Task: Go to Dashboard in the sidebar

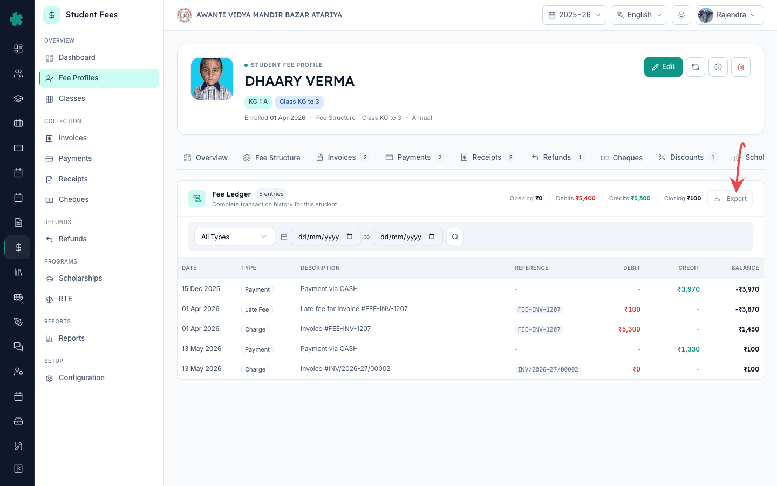Action: [99, 58]
